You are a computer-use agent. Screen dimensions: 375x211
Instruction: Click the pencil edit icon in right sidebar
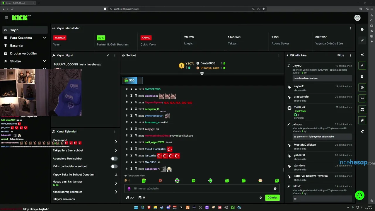[362, 40]
